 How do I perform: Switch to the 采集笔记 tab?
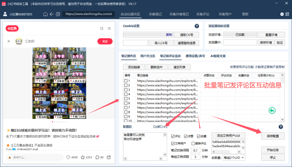155,14
